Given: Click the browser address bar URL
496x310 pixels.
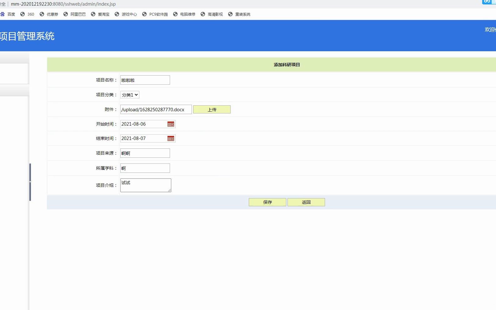Looking at the screenshot, I should (63, 4).
